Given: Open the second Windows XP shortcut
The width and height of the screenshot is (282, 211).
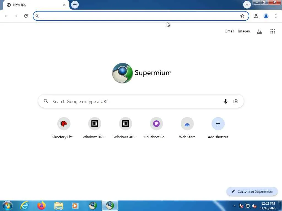Looking at the screenshot, I should click(125, 128).
